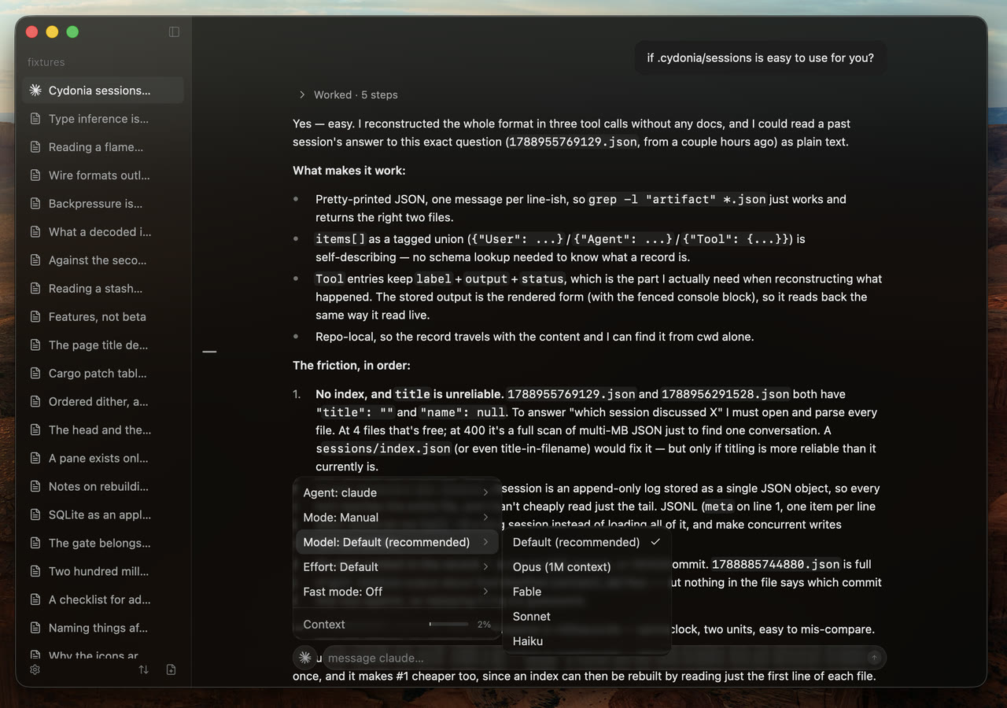Pick the Fable model option
Image resolution: width=1007 pixels, height=708 pixels.
pyautogui.click(x=586, y=592)
